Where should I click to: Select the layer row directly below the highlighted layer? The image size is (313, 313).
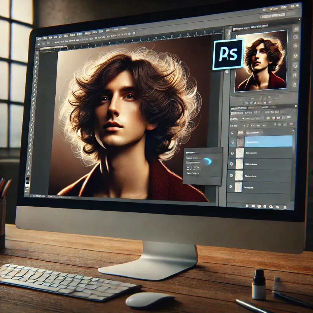(x=260, y=153)
